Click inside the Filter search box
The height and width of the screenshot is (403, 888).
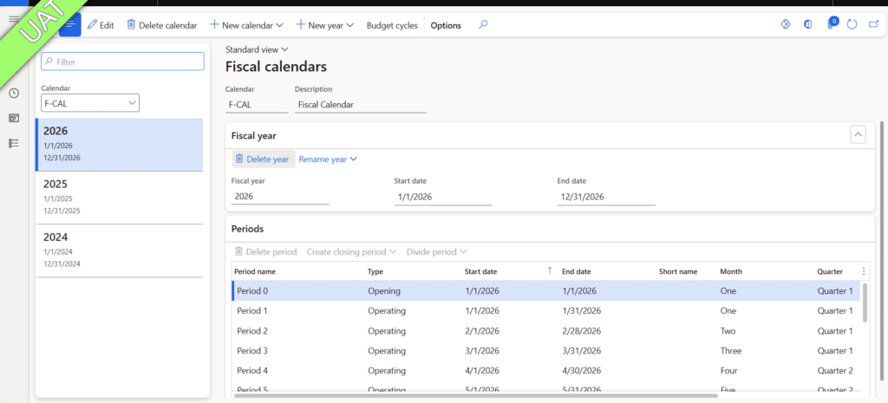pyautogui.click(x=122, y=62)
